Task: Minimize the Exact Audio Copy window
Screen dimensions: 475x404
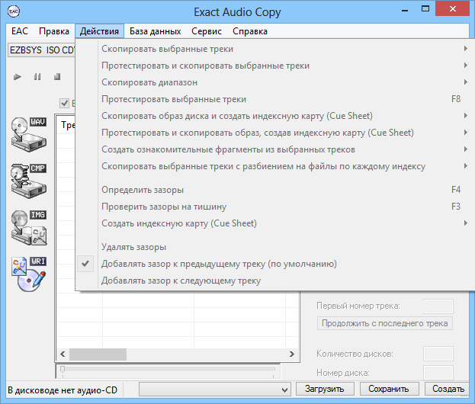Action: [x=405, y=10]
